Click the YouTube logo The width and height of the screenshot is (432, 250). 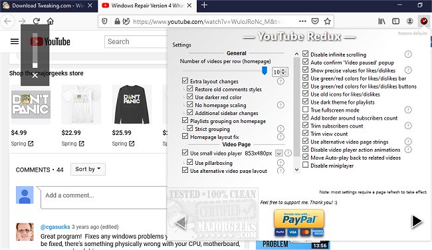tap(50, 42)
